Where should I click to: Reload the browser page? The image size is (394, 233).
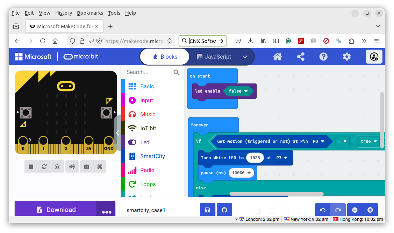(x=43, y=41)
